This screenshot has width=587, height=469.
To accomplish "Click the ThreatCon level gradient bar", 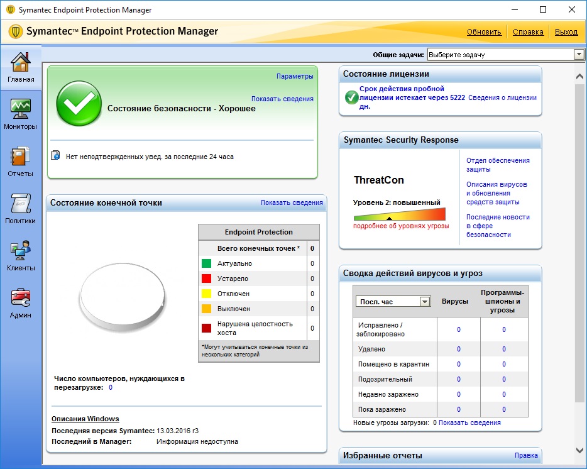I will point(399,214).
